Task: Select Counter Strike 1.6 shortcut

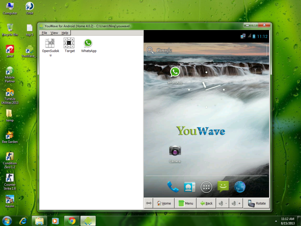Action: pyautogui.click(x=10, y=182)
